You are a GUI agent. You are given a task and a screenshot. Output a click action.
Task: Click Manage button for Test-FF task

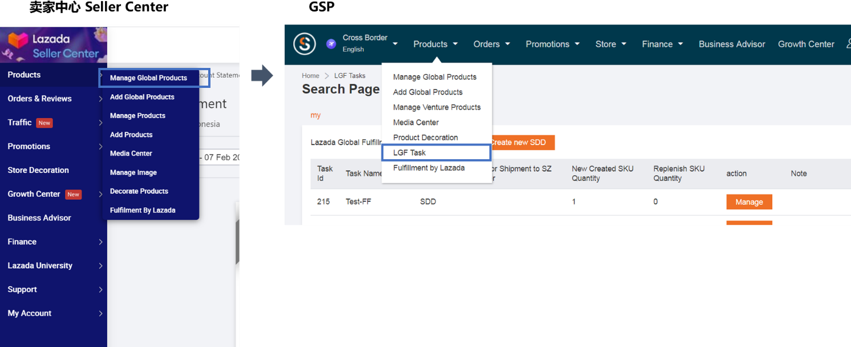click(749, 202)
